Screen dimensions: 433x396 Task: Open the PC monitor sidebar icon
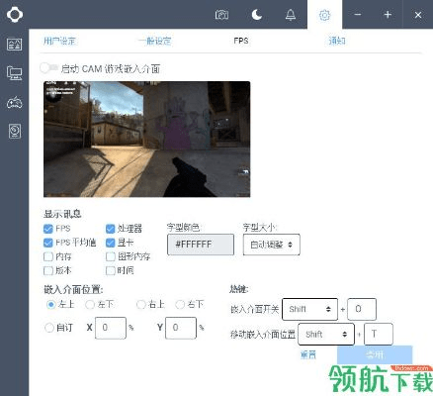tap(15, 73)
